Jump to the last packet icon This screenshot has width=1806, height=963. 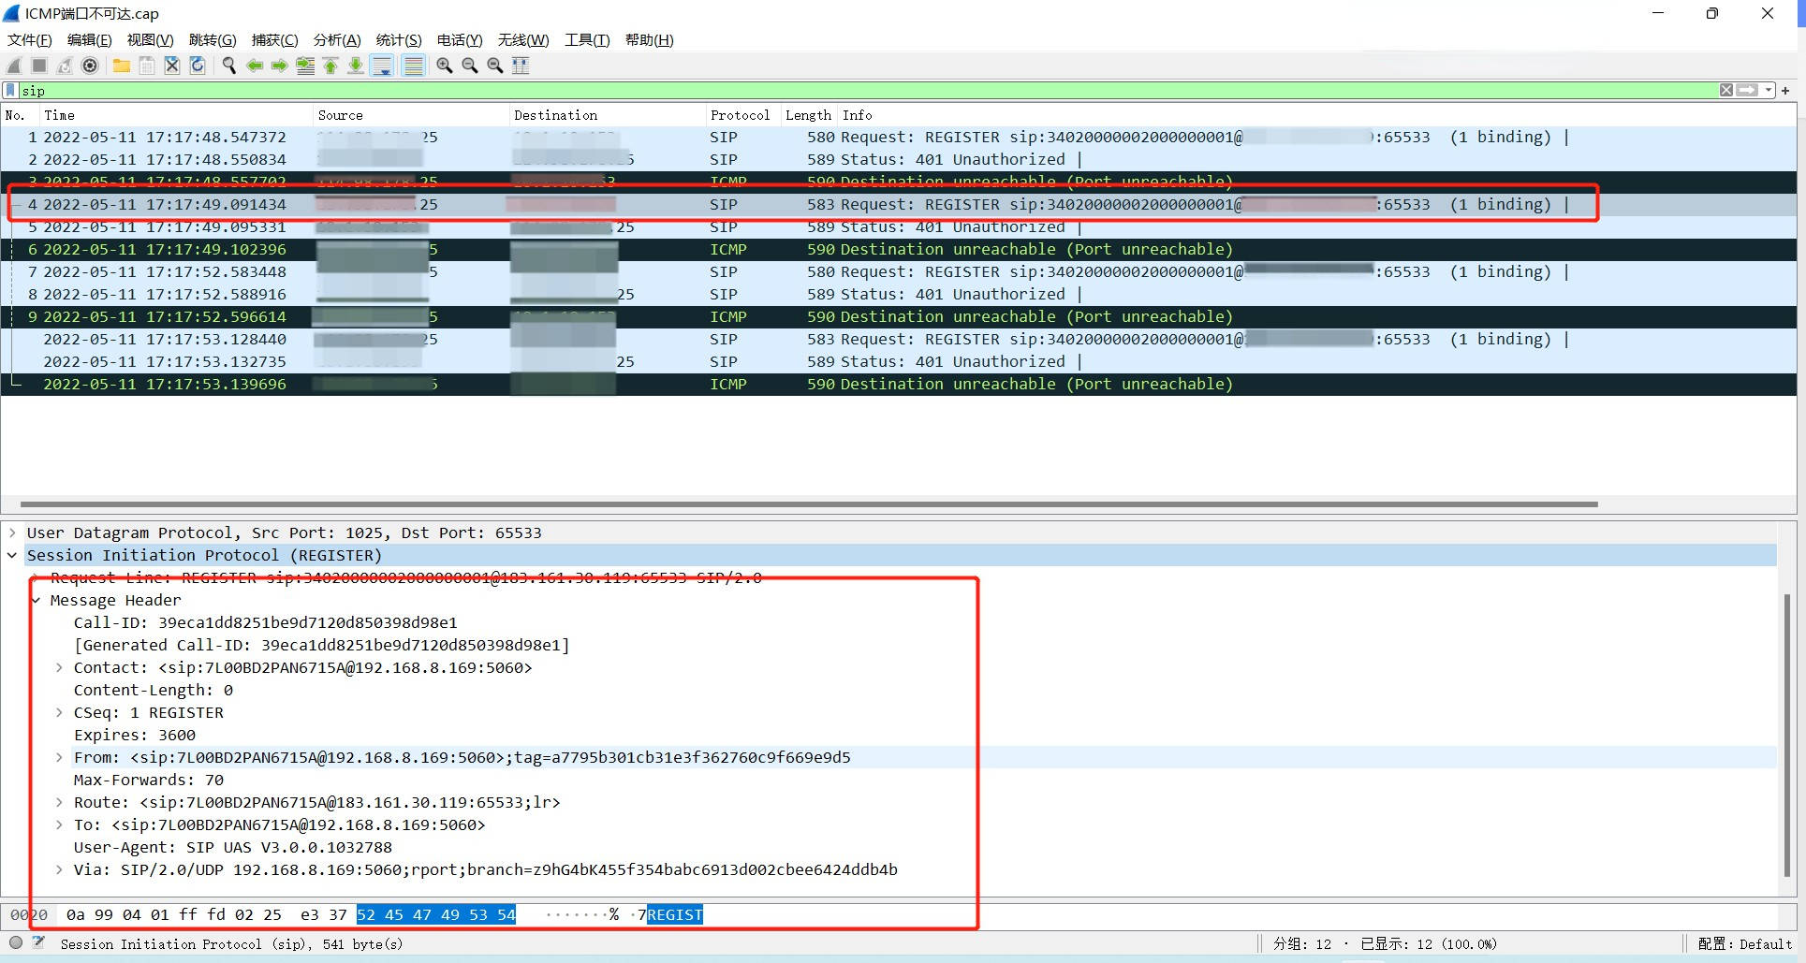[x=356, y=66]
